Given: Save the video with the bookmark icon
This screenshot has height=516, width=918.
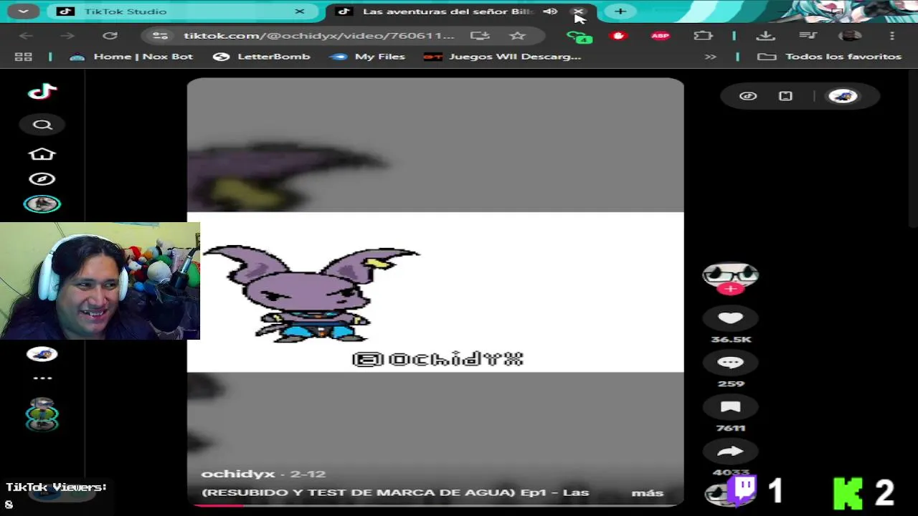Looking at the screenshot, I should (x=730, y=407).
